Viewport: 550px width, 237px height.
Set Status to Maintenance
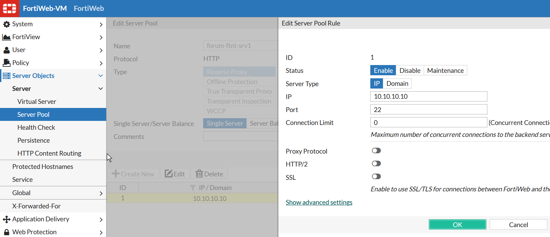coord(445,70)
